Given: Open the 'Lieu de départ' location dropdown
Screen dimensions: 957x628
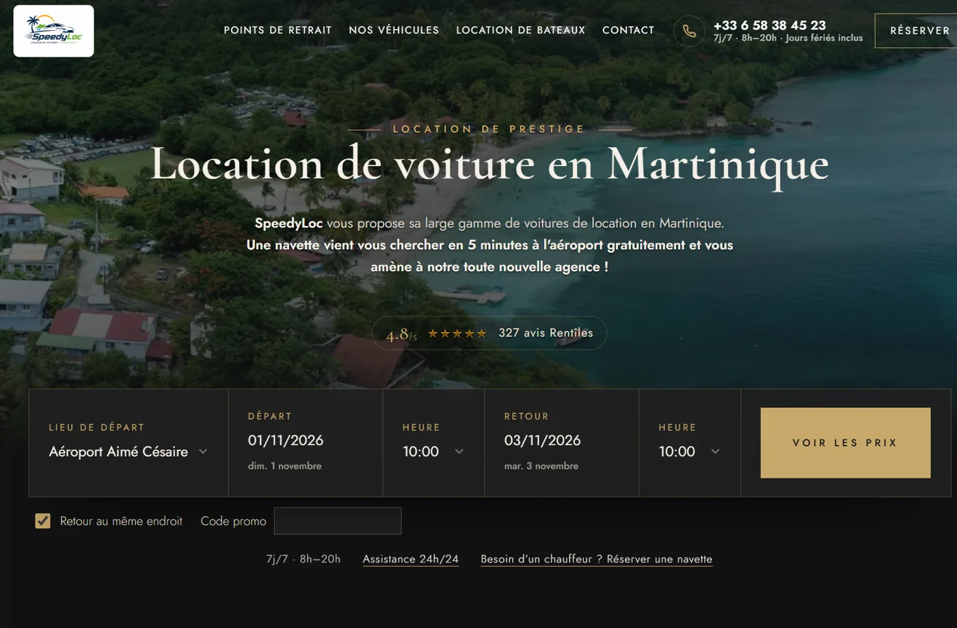Looking at the screenshot, I should click(x=129, y=452).
